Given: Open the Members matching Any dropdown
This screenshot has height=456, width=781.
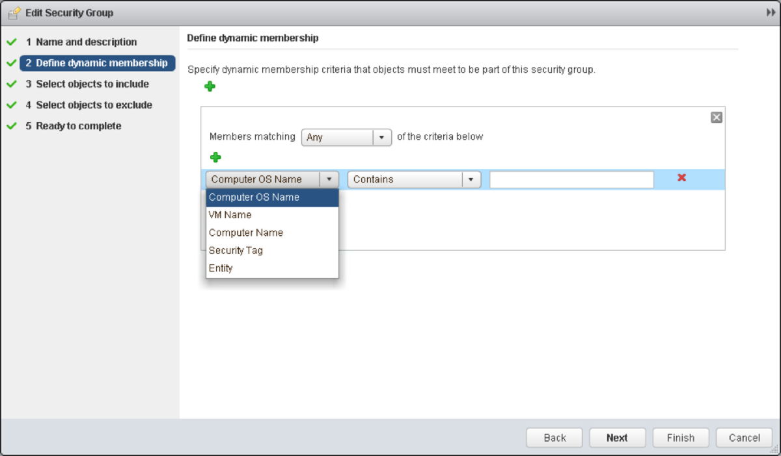Looking at the screenshot, I should 346,138.
